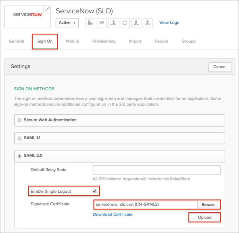Click the View Logs link

(169, 23)
